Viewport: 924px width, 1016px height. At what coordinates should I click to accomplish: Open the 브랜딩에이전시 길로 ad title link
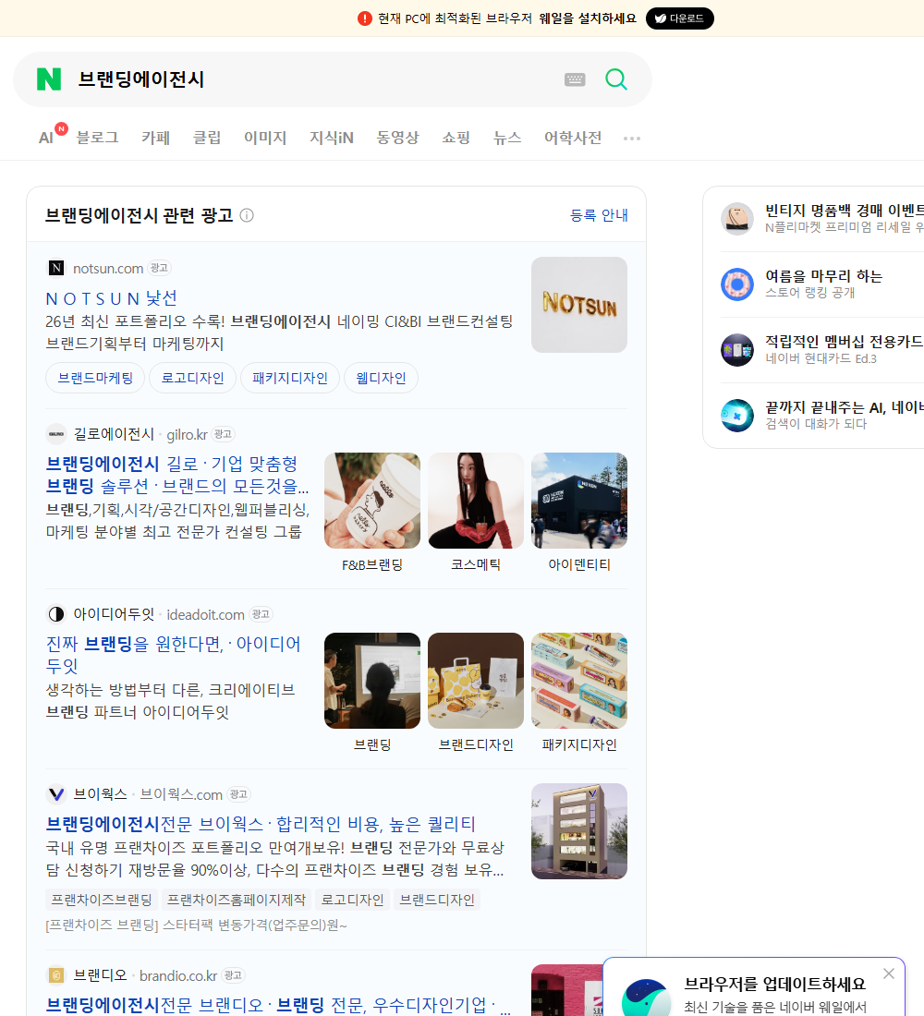point(177,475)
